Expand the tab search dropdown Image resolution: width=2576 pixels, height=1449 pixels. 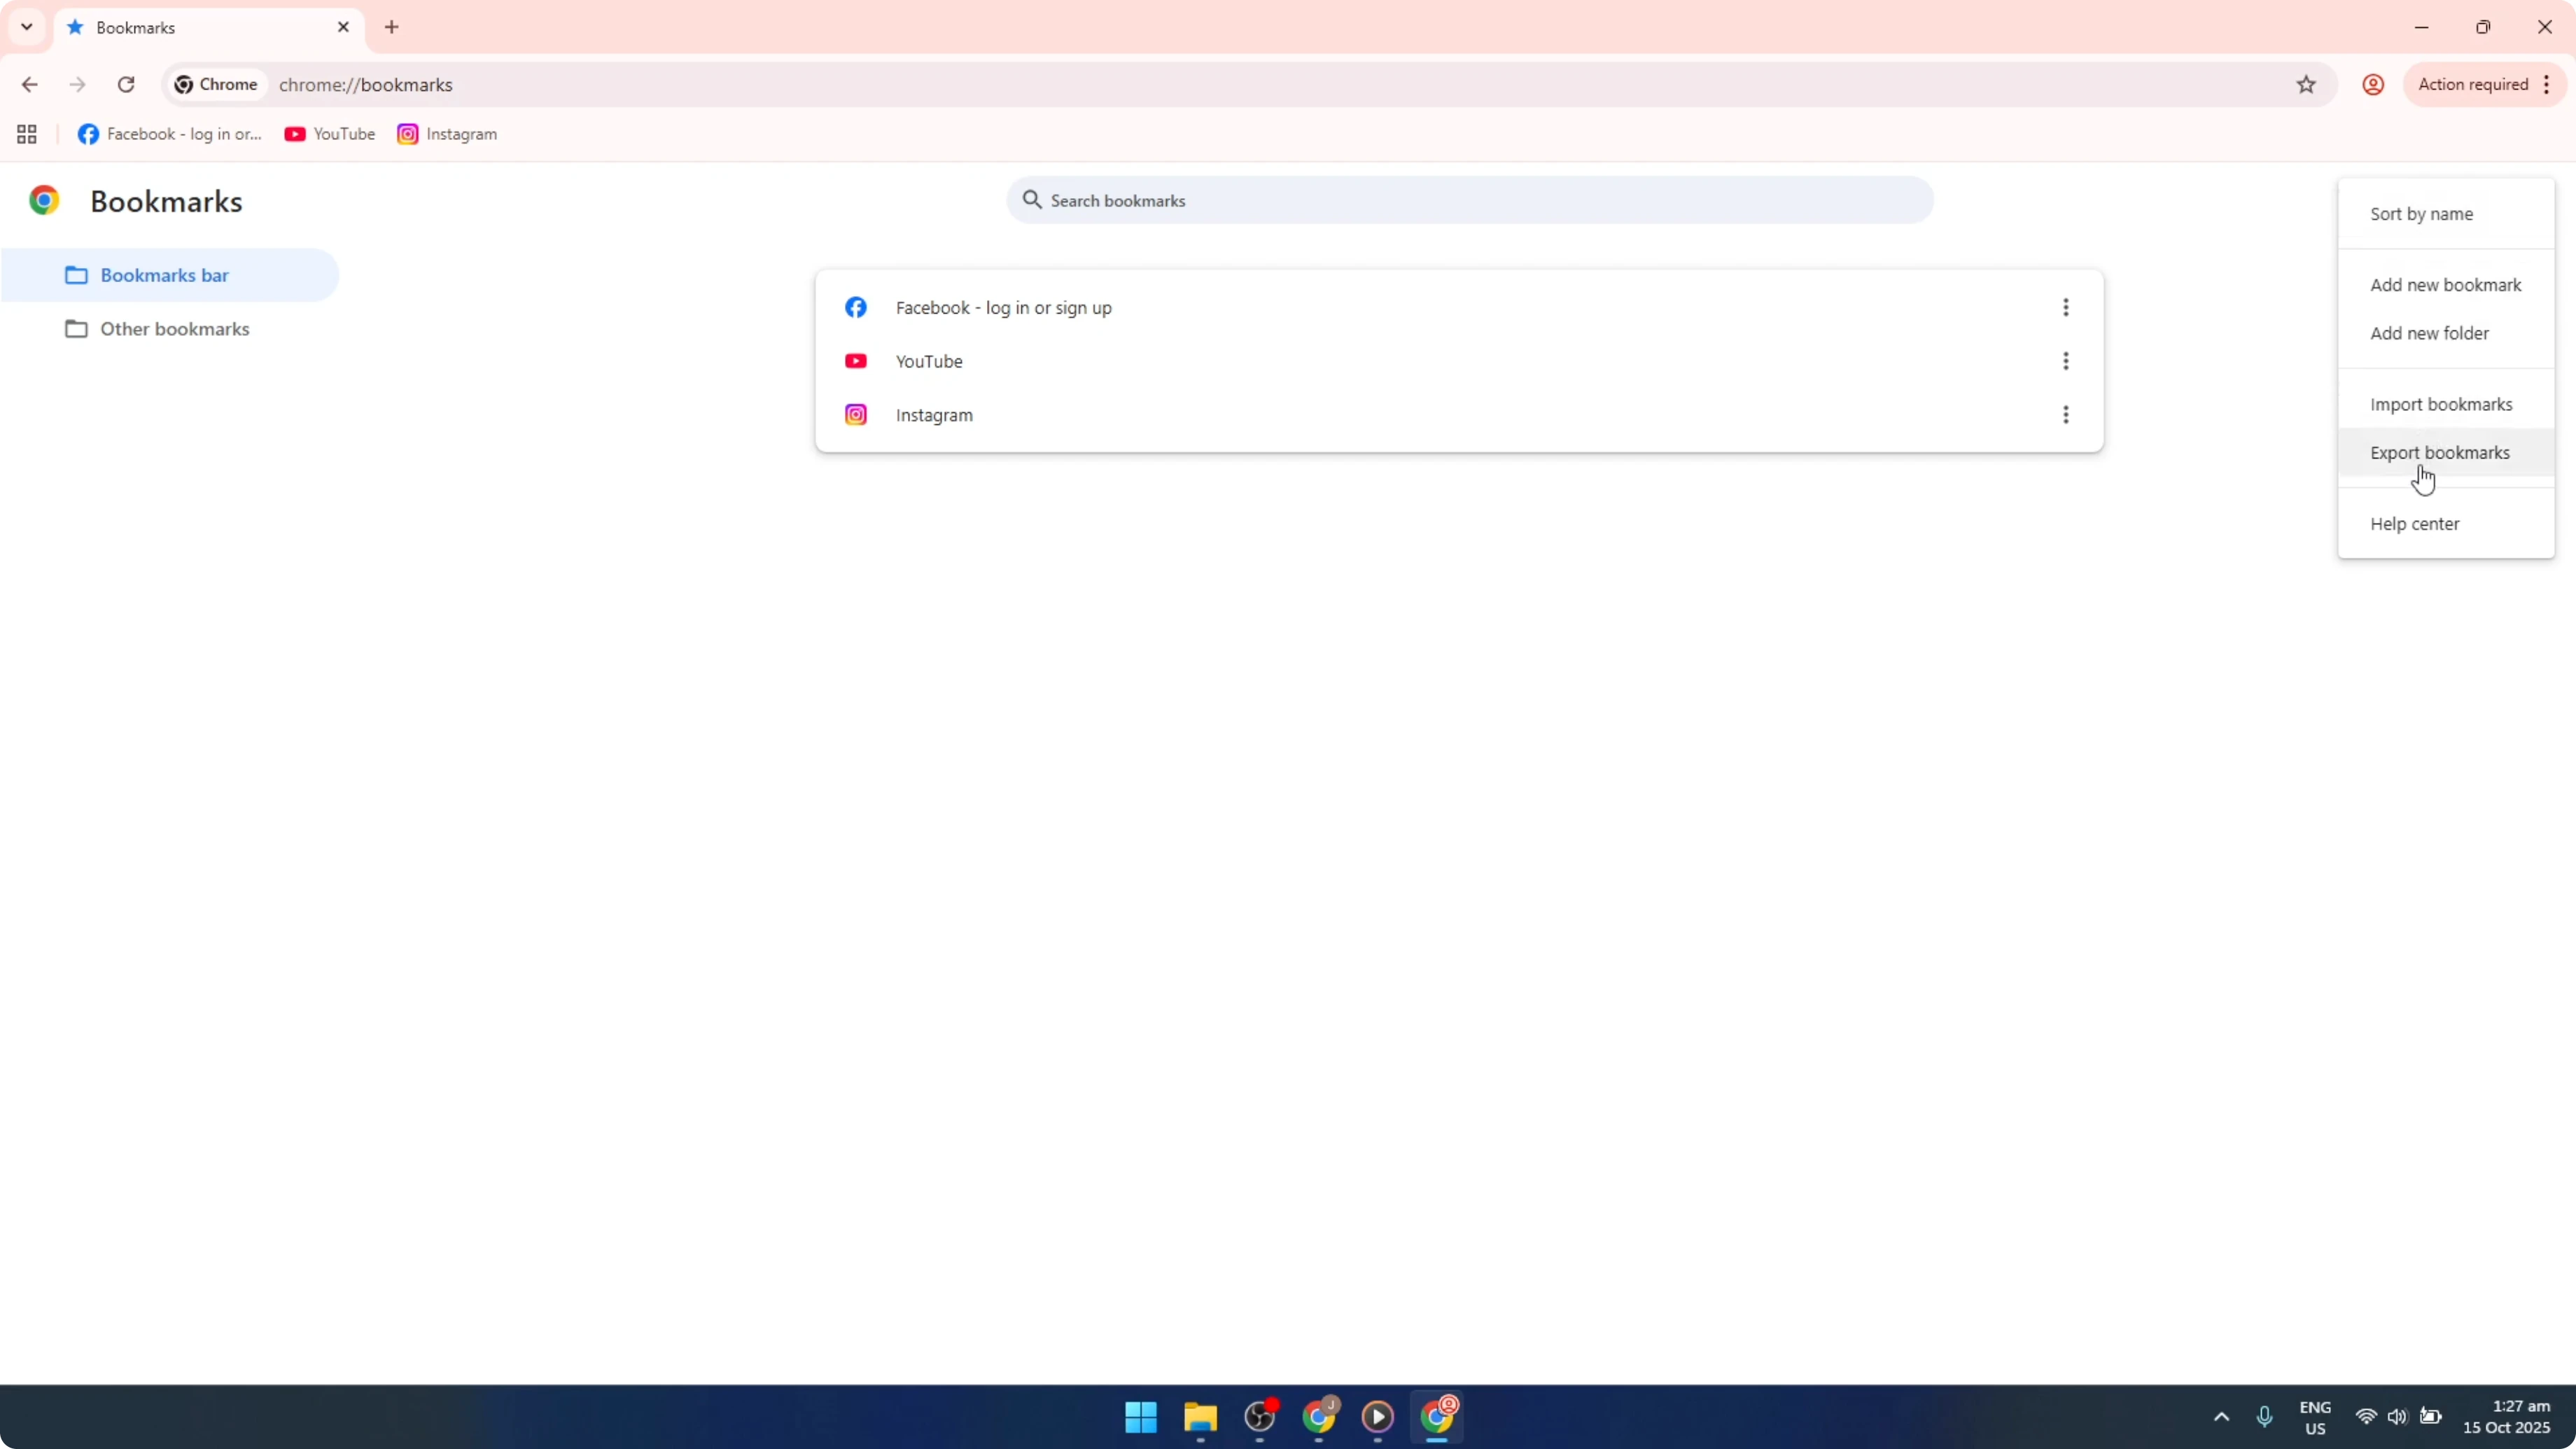[x=26, y=27]
